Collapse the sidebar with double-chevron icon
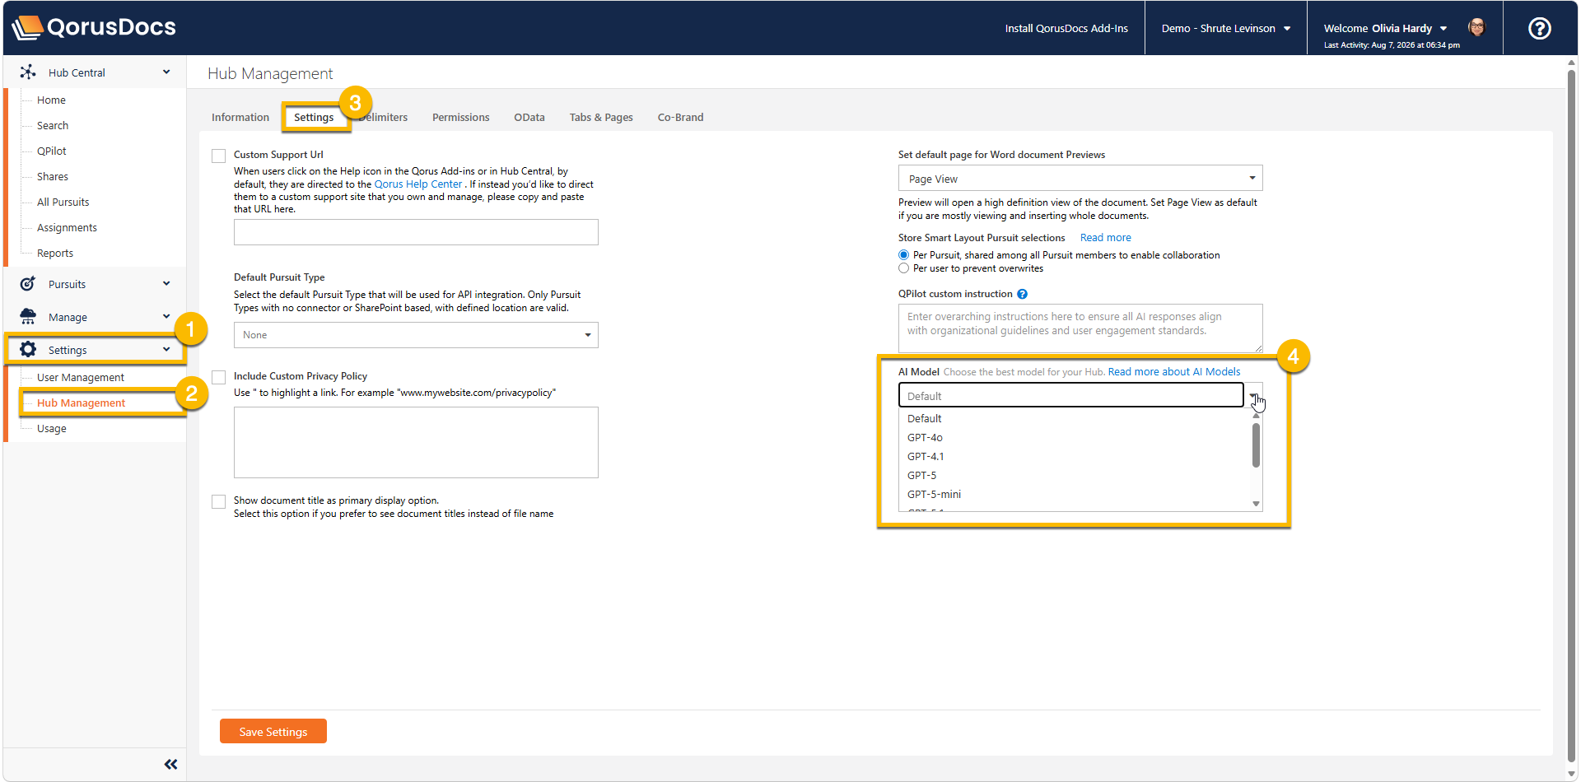Screen dimensions: 1581x782 tap(170, 765)
